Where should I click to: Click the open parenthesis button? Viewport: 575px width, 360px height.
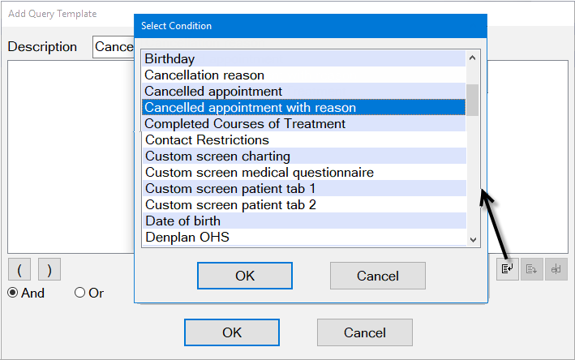19,269
